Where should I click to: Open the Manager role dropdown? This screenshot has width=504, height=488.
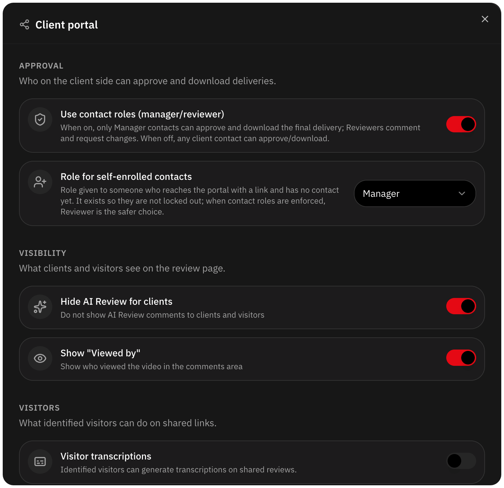click(415, 193)
